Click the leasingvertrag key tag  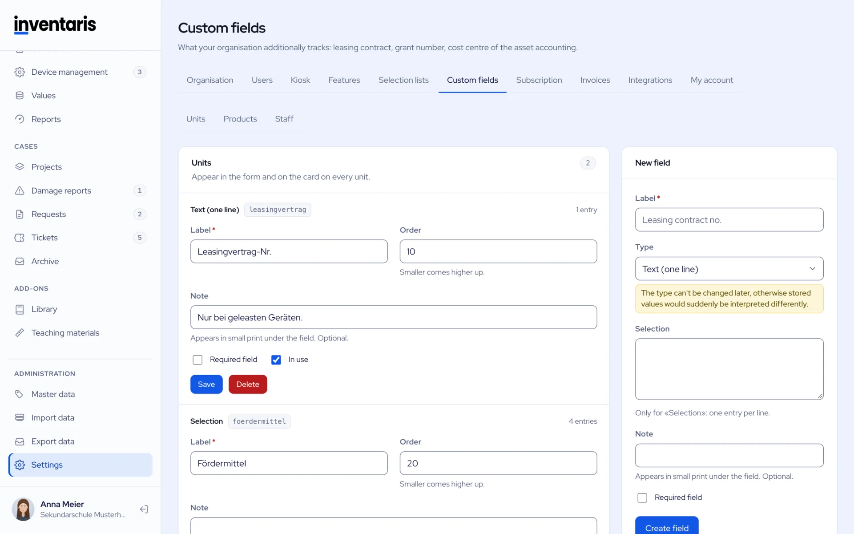tap(278, 210)
